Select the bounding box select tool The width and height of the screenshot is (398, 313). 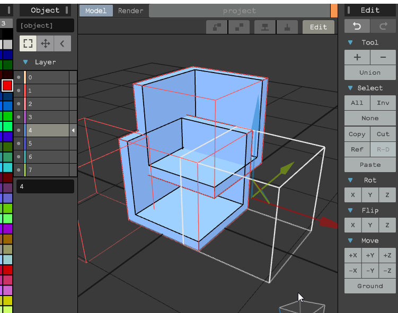point(28,43)
